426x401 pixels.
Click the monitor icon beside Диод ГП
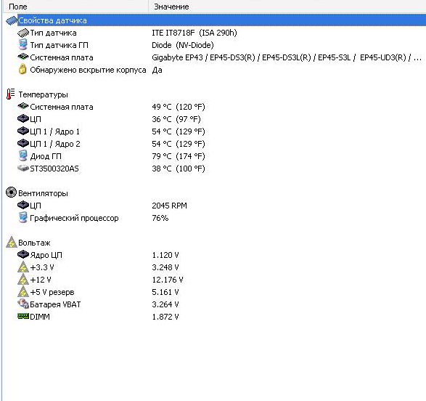click(22, 155)
